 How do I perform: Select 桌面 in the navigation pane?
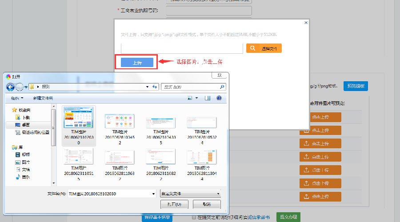[26, 125]
